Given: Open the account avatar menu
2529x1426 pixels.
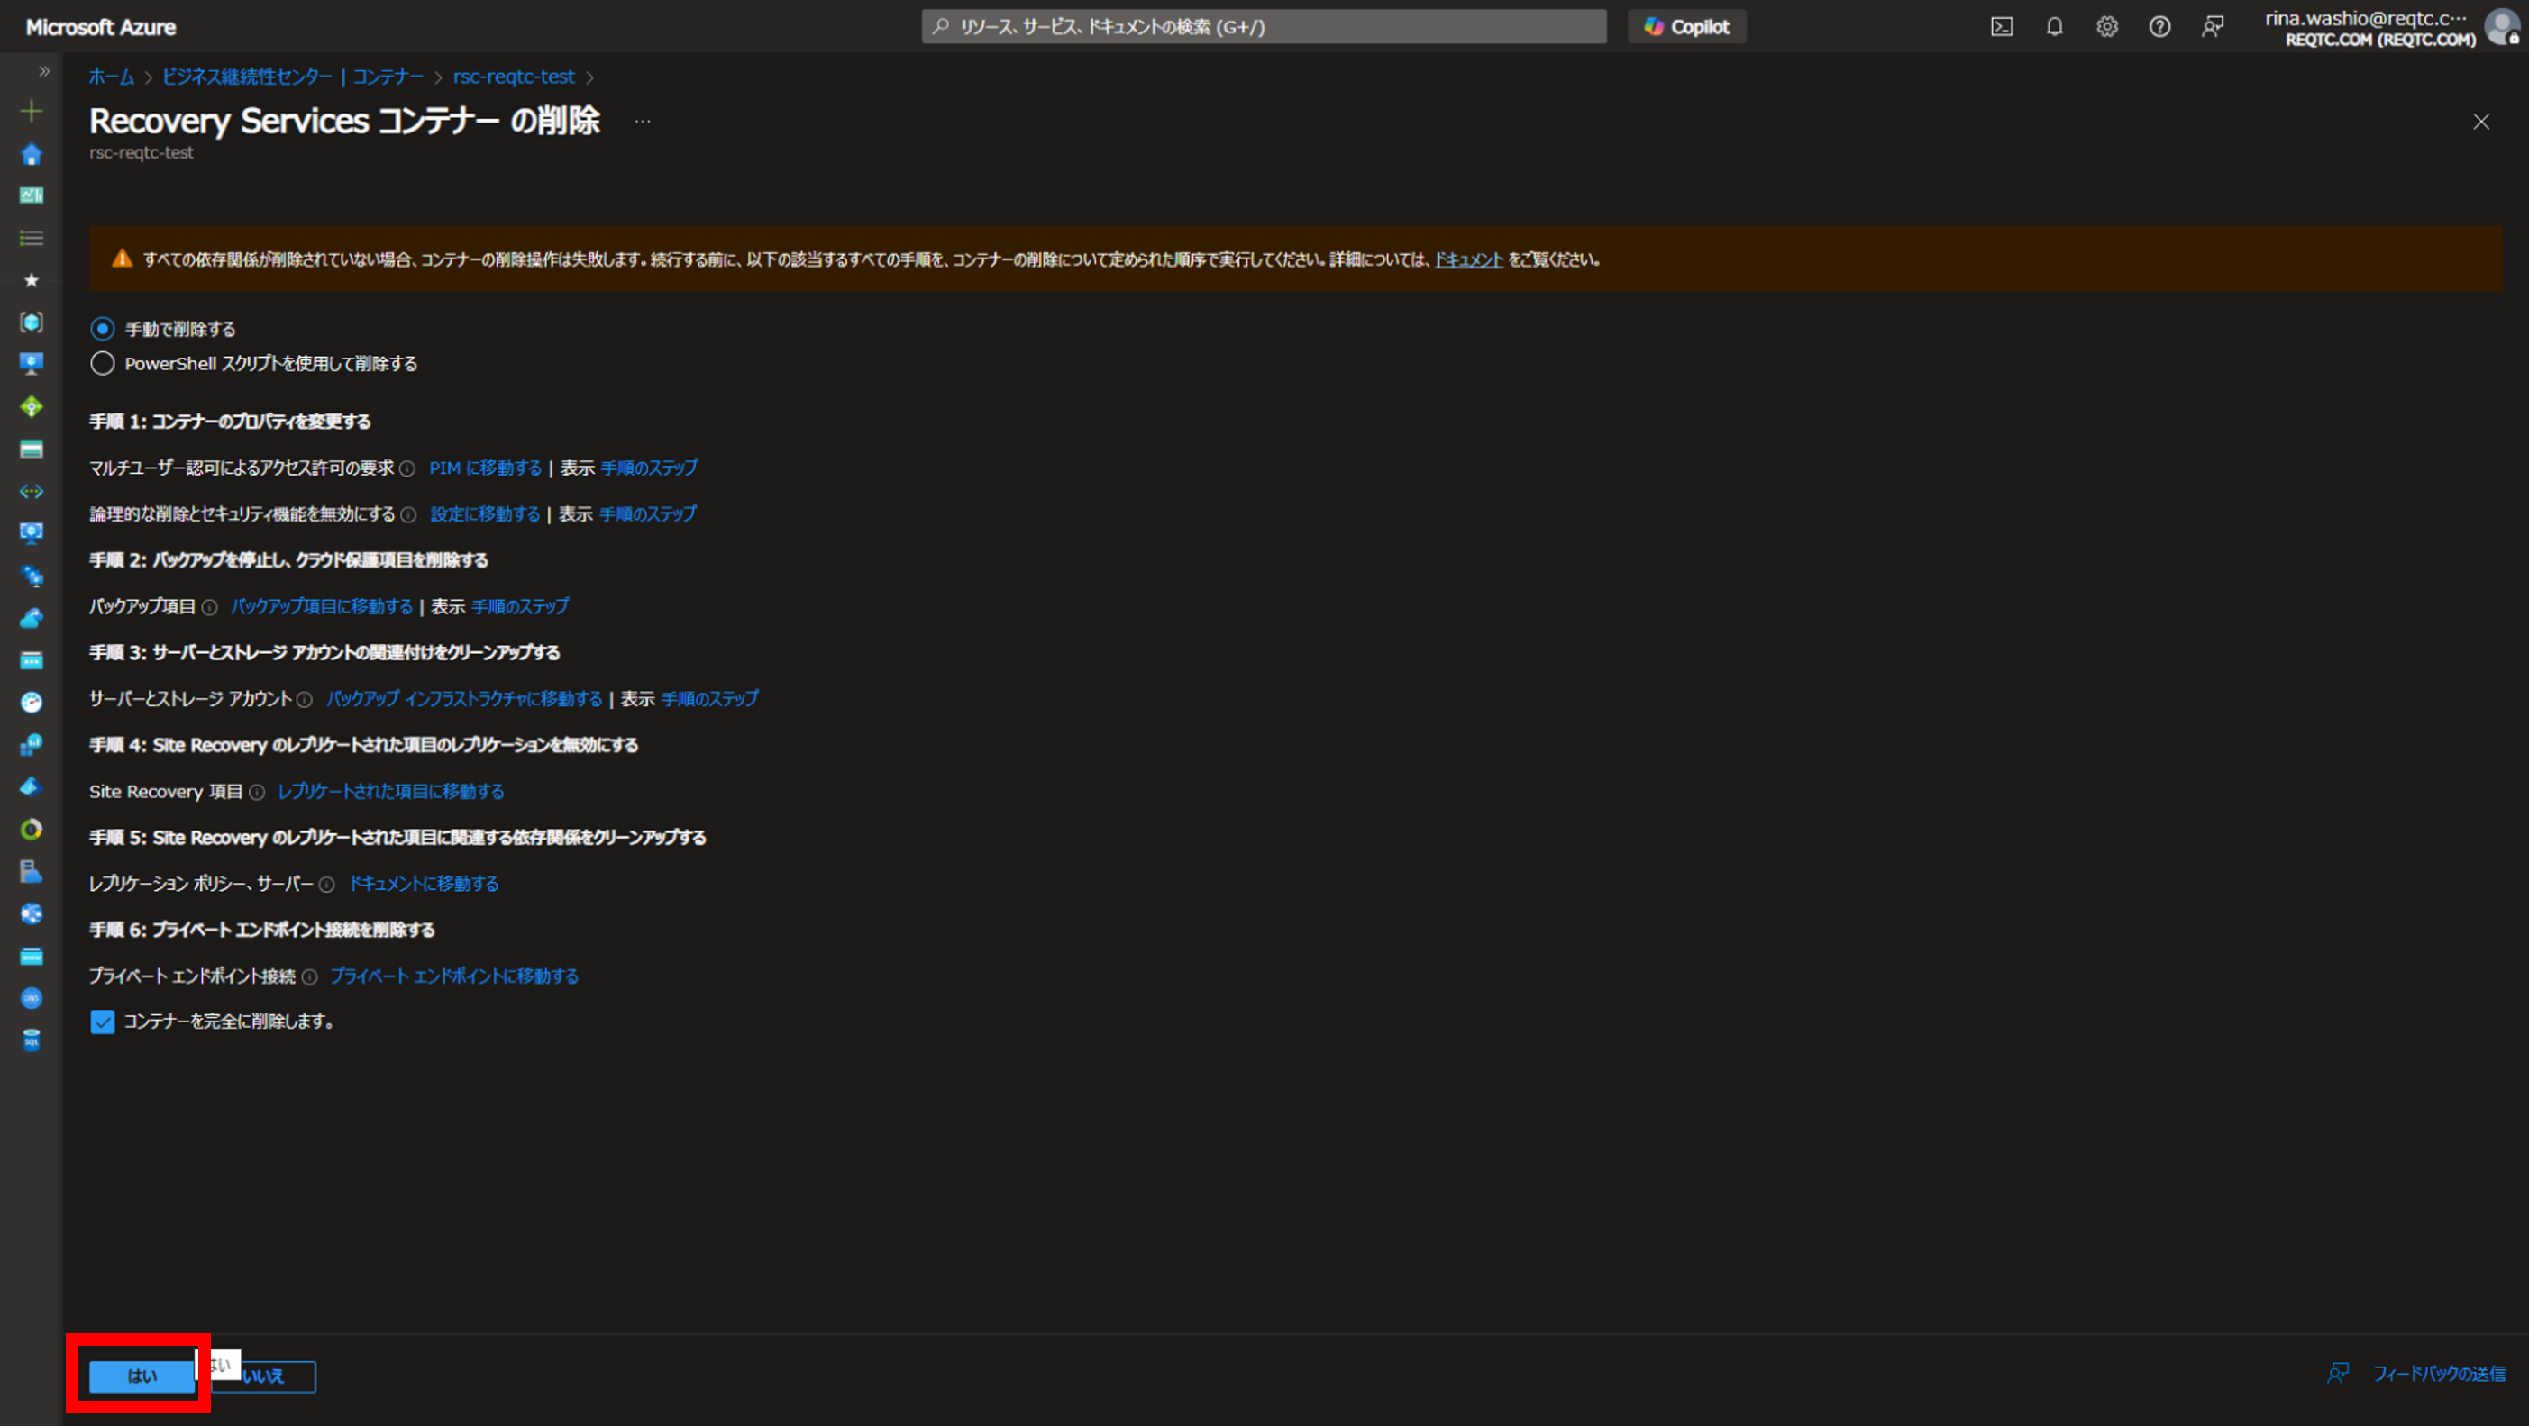Looking at the screenshot, I should [2503, 26].
